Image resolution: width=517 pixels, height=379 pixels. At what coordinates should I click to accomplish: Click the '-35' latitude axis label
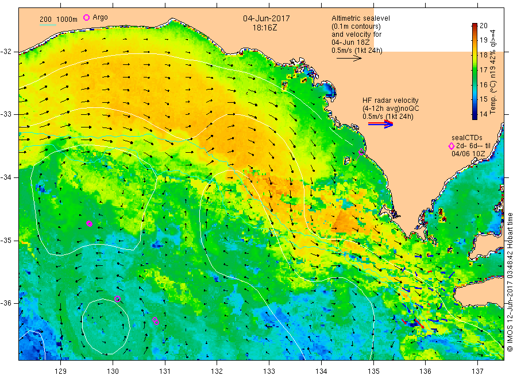pos(6,240)
